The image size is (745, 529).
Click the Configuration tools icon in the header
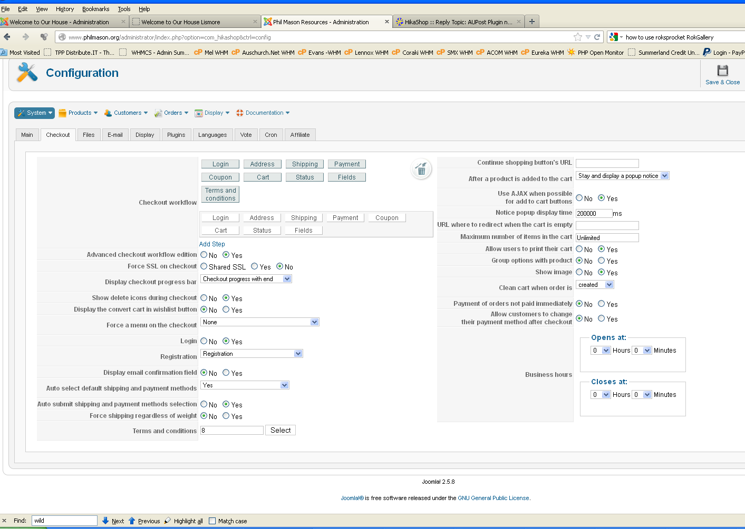[x=27, y=73]
